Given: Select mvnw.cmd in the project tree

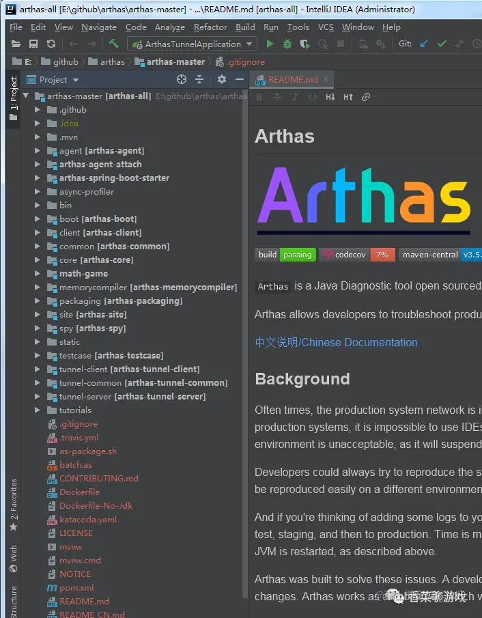Looking at the screenshot, I should 80,561.
